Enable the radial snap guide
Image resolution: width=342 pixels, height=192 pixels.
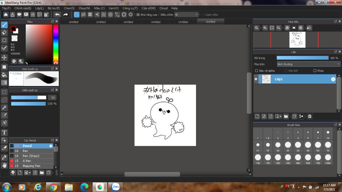104,15
